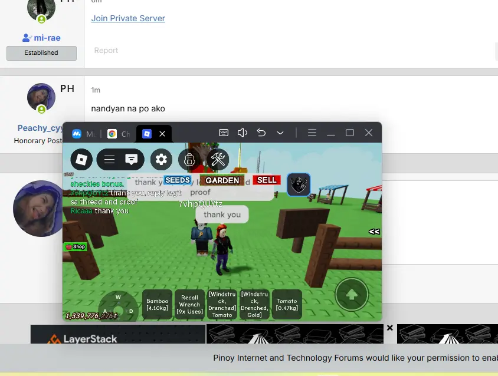Click Ricaaa name in chat log
This screenshot has height=376, width=498.
pos(81,210)
